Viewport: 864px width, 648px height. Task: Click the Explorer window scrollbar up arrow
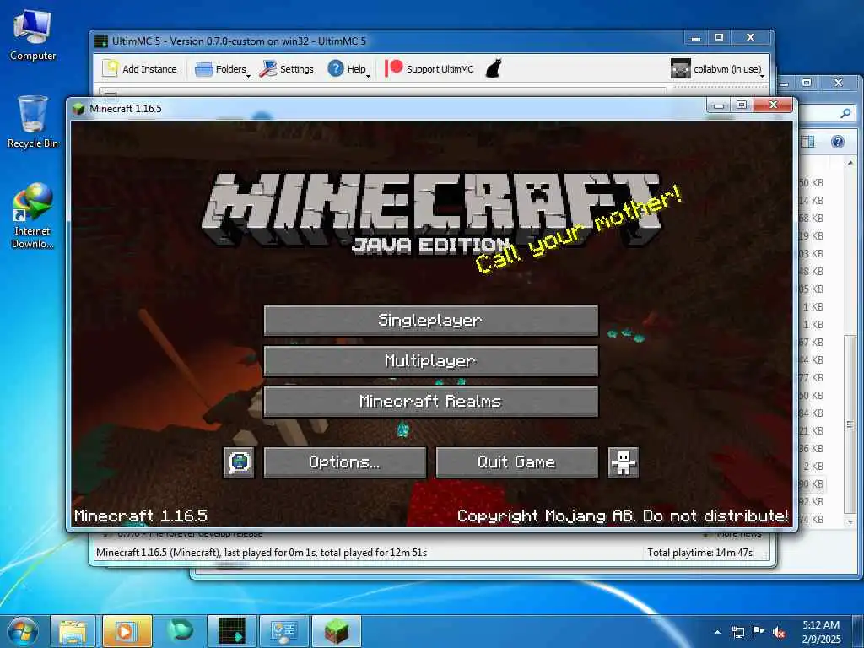pyautogui.click(x=850, y=164)
